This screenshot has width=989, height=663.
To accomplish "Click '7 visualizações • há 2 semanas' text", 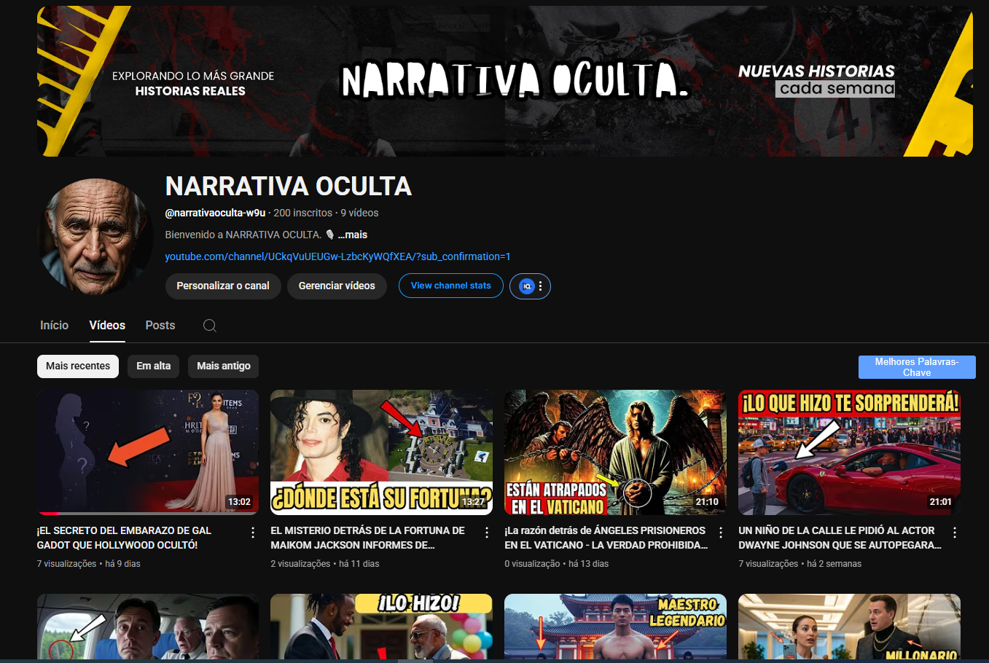I will (x=800, y=564).
